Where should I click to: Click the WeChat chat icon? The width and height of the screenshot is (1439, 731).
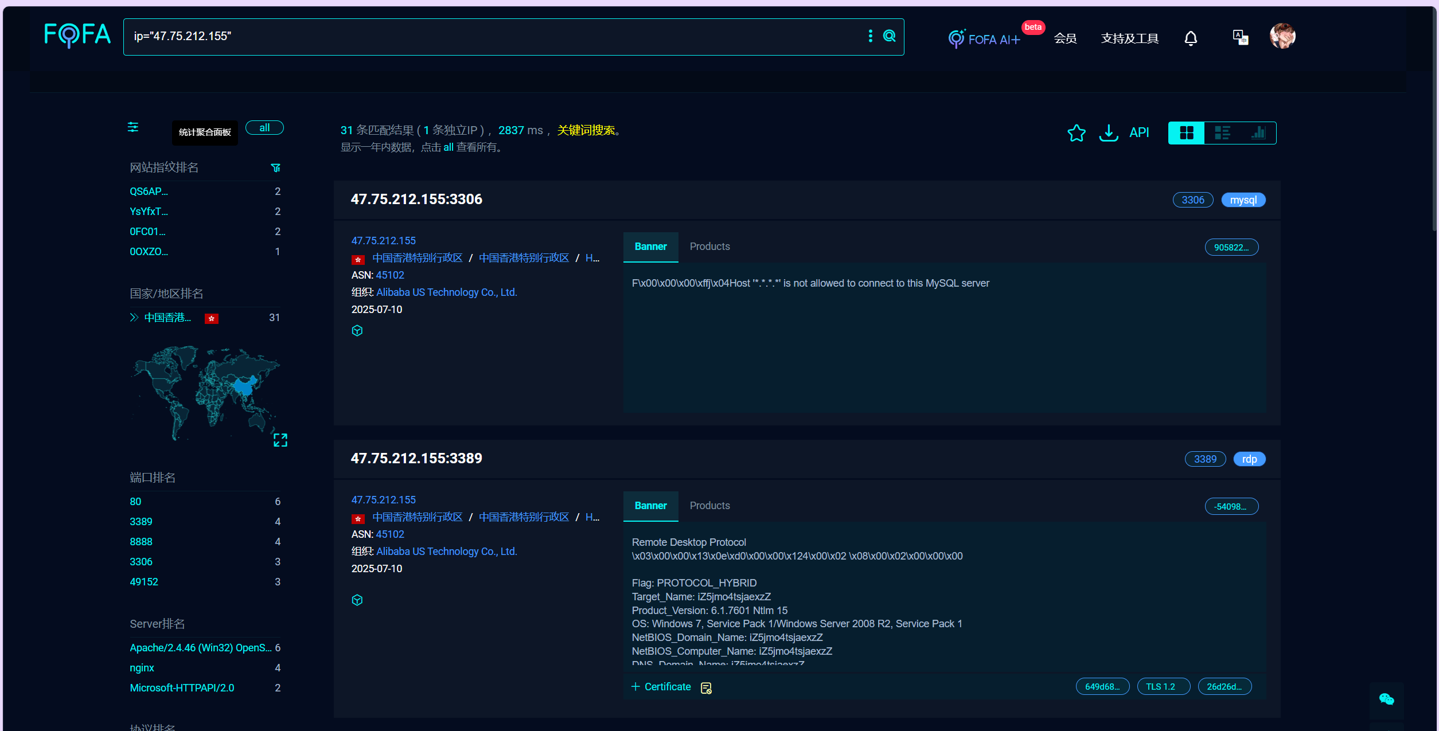(1386, 699)
